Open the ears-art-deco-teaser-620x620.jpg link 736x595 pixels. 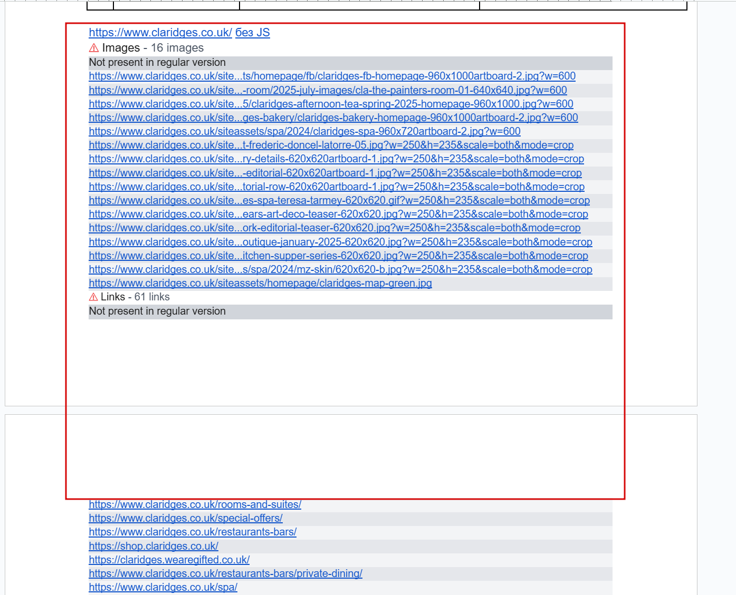pyautogui.click(x=338, y=214)
